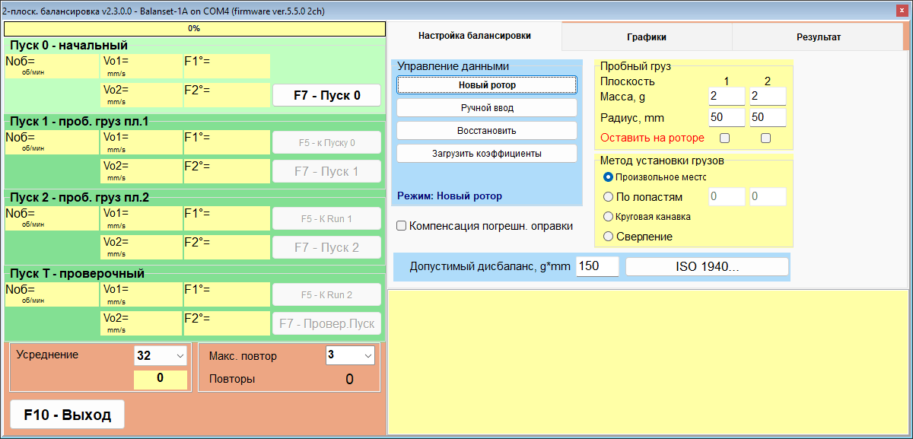Screen dimensions: 913x439
Task: Select Круговая канавка radio option
Action: pos(647,216)
